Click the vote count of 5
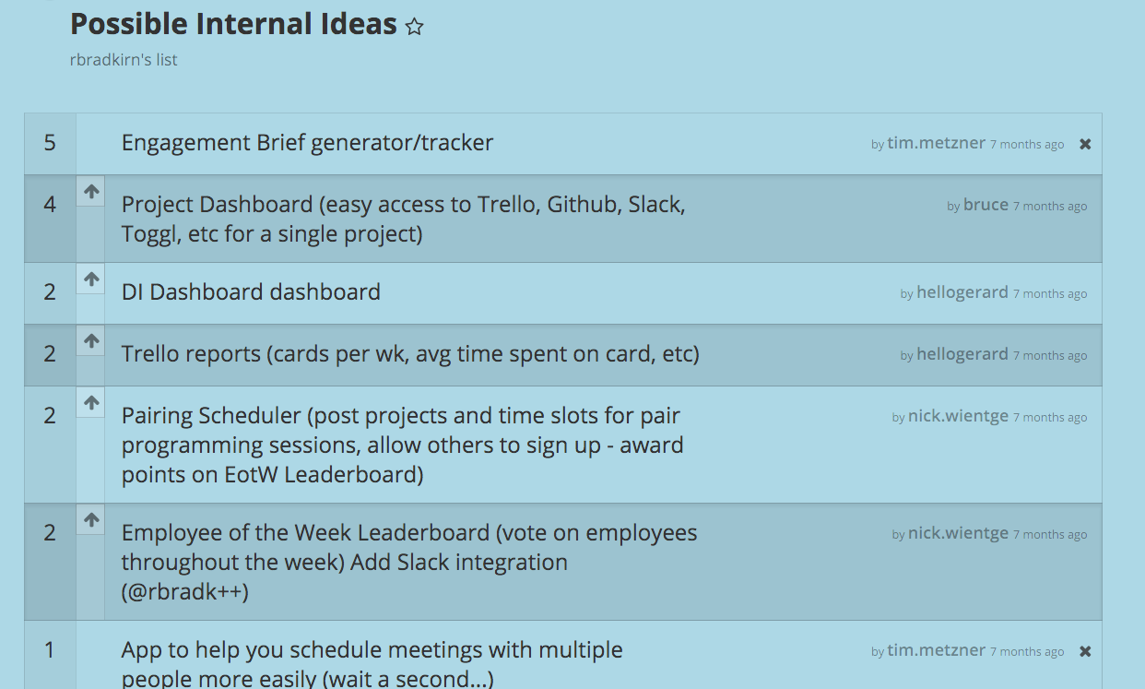The width and height of the screenshot is (1145, 689). coord(50,143)
